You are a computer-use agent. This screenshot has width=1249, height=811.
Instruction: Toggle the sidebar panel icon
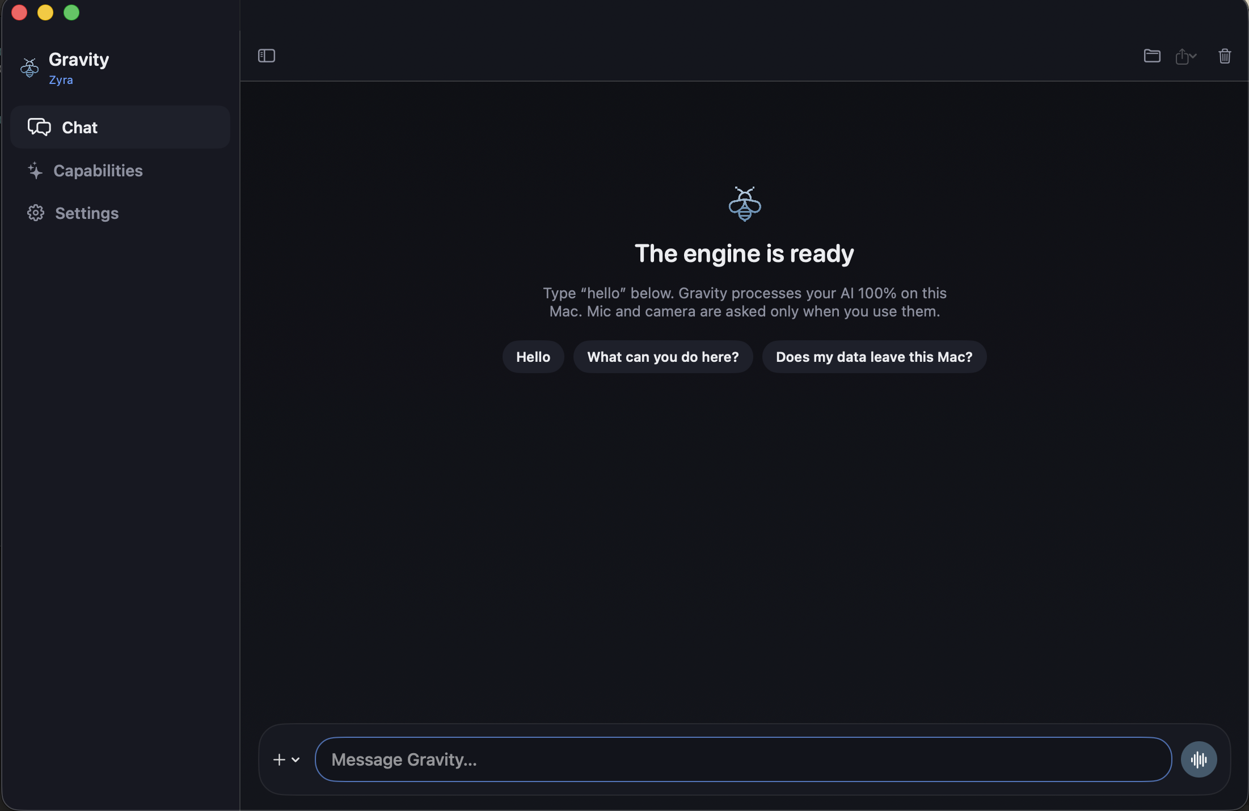(267, 56)
